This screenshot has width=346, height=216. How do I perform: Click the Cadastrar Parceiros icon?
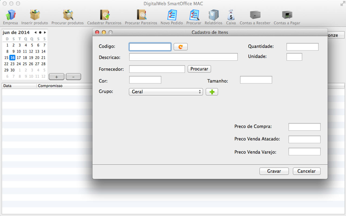click(104, 15)
